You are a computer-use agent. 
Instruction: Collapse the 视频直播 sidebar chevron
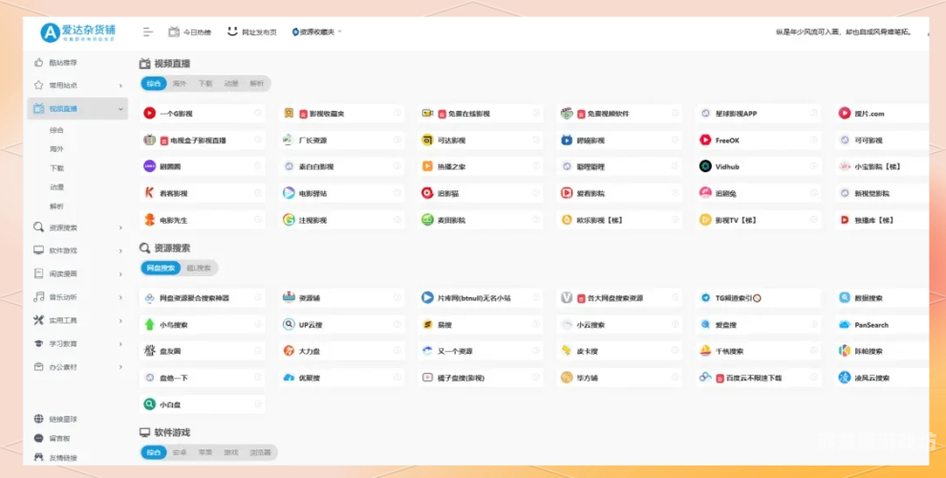tap(120, 109)
